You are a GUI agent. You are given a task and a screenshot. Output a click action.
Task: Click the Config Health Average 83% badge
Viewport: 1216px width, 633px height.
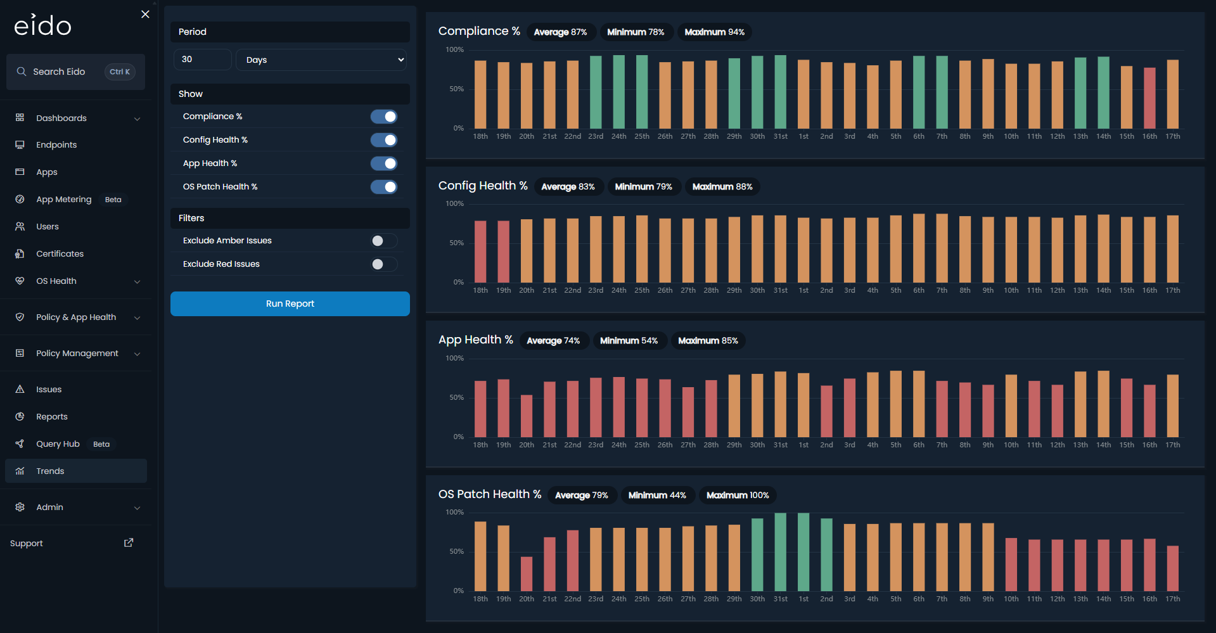[x=568, y=187]
